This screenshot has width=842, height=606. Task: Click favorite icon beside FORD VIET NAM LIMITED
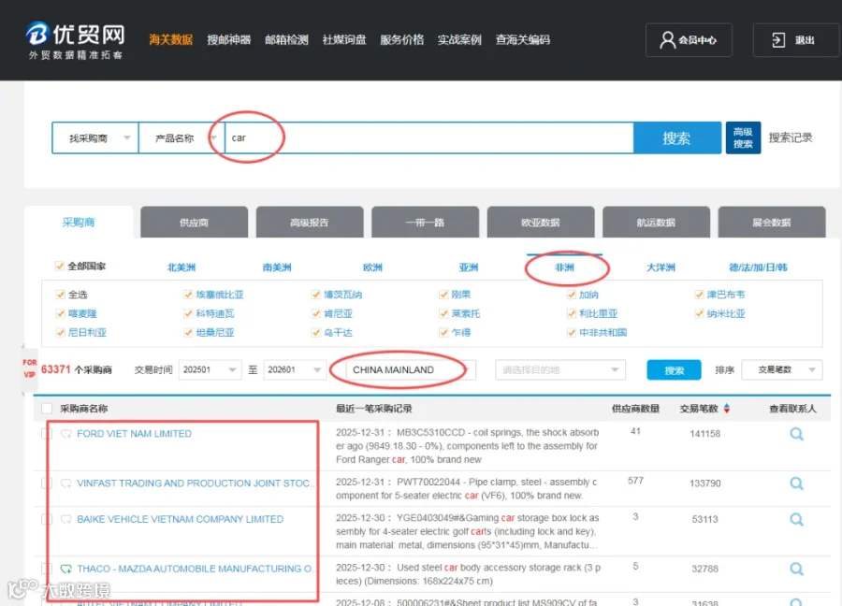66,434
